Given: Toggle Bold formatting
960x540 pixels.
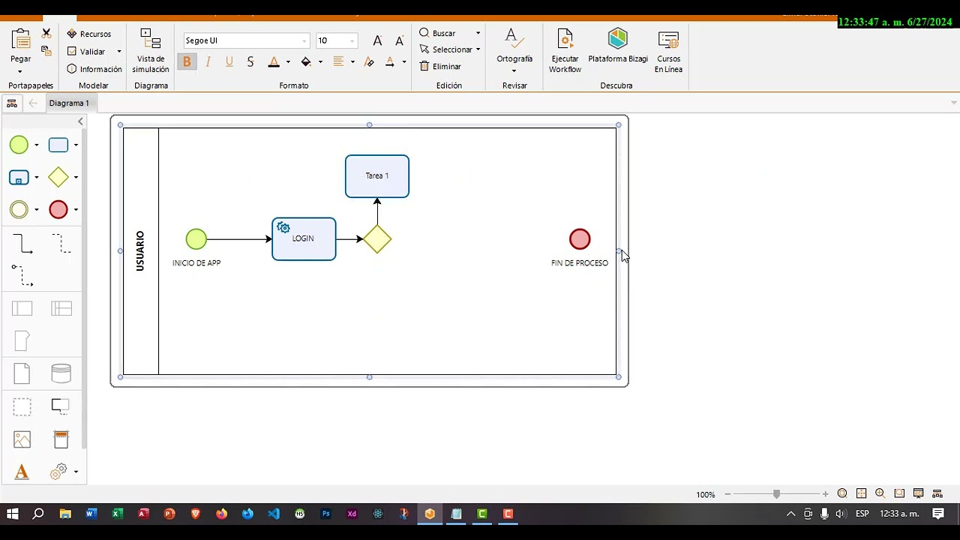Looking at the screenshot, I should (x=187, y=62).
